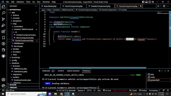Open Windows Start button
Viewport: 171px width, 96px height.
click(3, 94)
